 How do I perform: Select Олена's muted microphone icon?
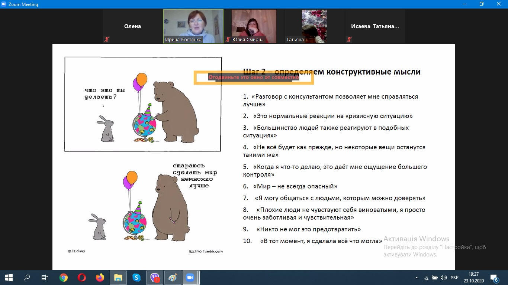pyautogui.click(x=107, y=39)
